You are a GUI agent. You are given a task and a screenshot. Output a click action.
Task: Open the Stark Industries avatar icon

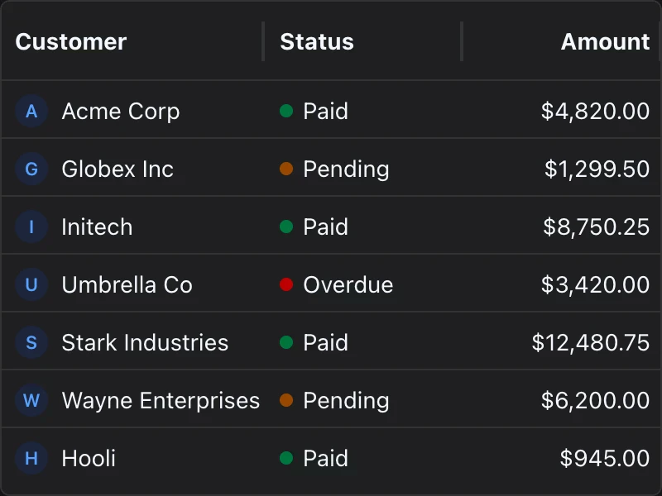[x=31, y=342]
